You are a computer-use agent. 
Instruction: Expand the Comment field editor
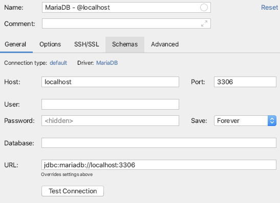point(204,23)
